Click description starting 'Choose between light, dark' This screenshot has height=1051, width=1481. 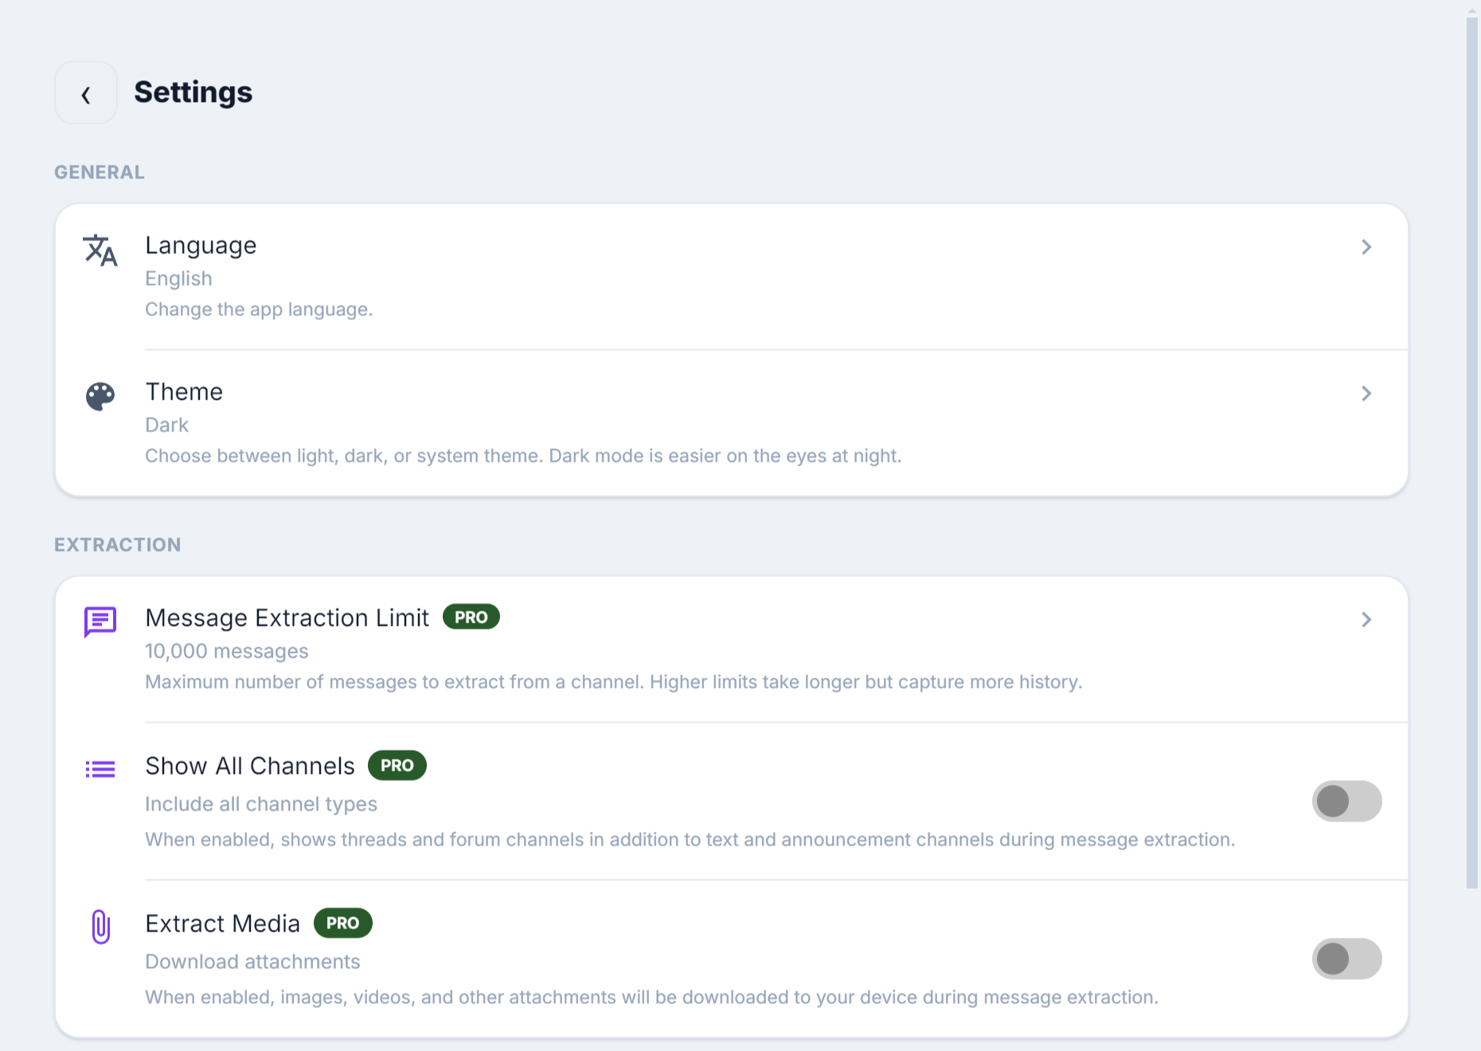pyautogui.click(x=523, y=456)
